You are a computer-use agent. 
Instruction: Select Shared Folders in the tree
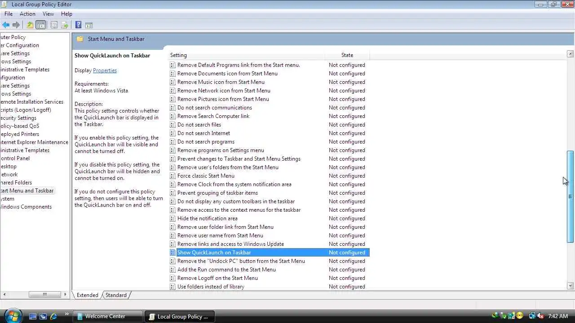tap(16, 183)
